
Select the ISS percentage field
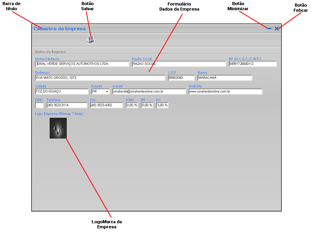pos(162,105)
